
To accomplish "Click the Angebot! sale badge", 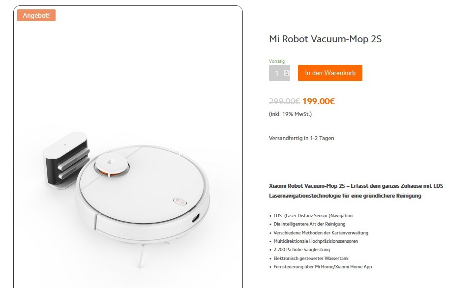I will [x=36, y=15].
